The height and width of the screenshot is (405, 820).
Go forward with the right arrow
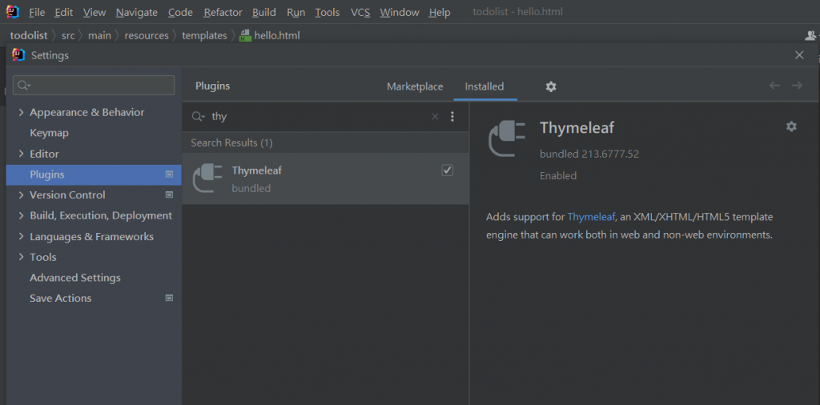coord(797,86)
